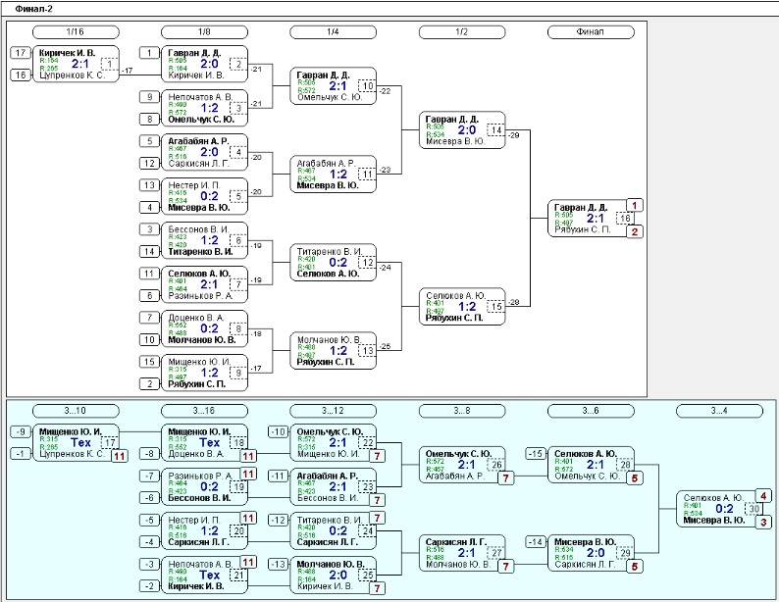Click Рябухин С. П. name in the final match
The height and width of the screenshot is (602, 779).
pyautogui.click(x=583, y=229)
